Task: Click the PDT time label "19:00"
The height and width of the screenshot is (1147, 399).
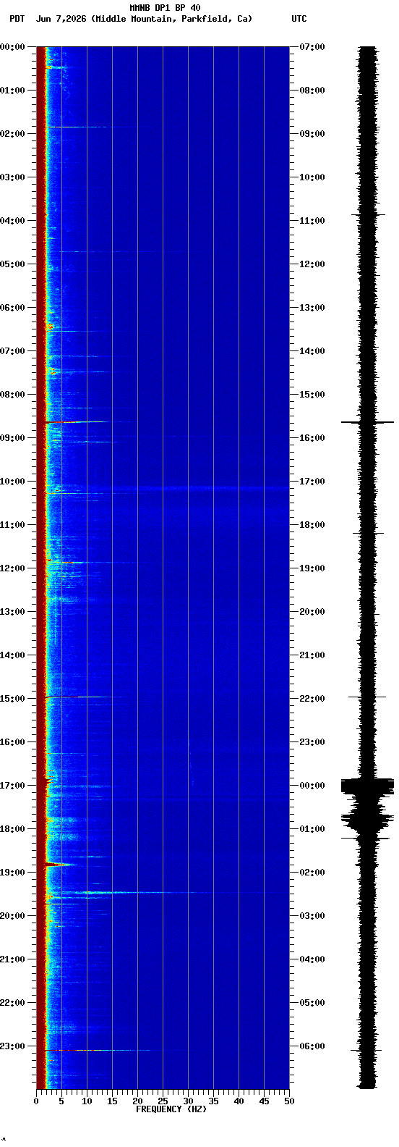Action: tap(12, 873)
